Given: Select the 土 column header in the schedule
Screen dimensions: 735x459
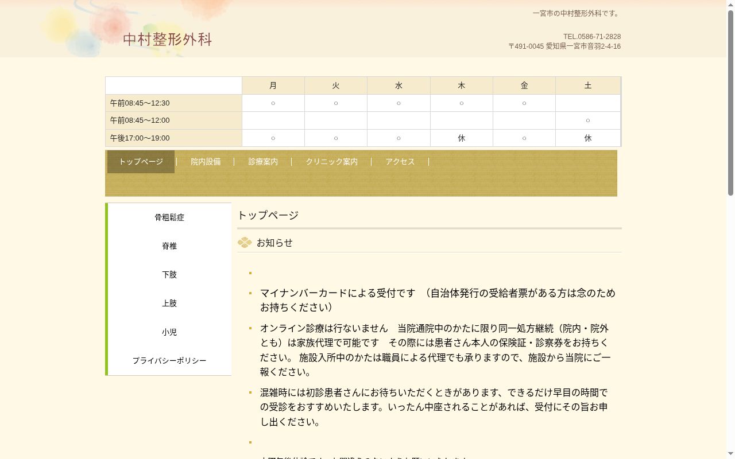Looking at the screenshot, I should click(x=588, y=85).
